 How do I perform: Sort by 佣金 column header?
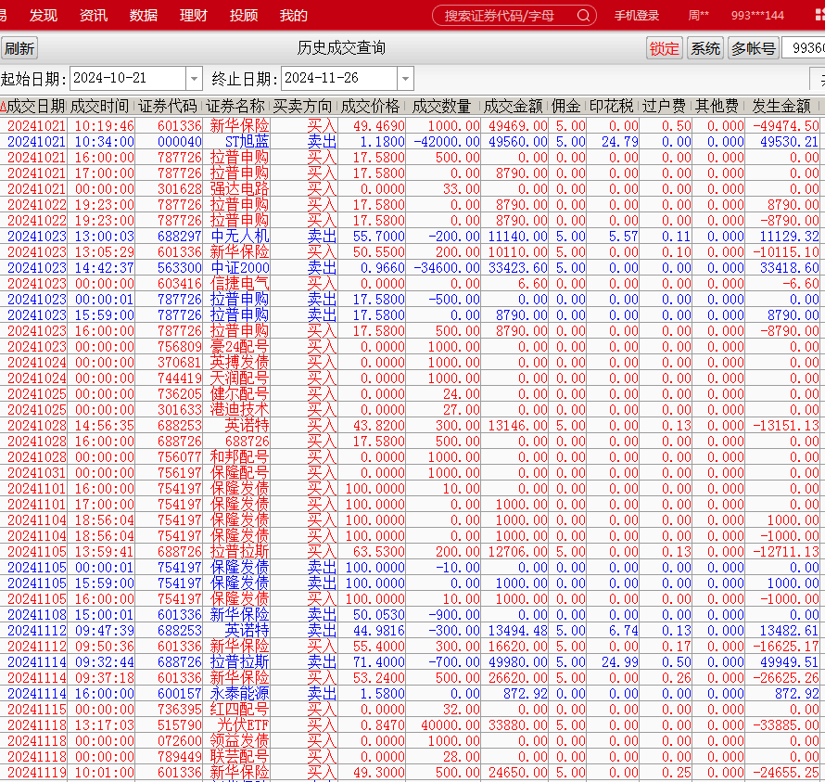click(x=566, y=107)
